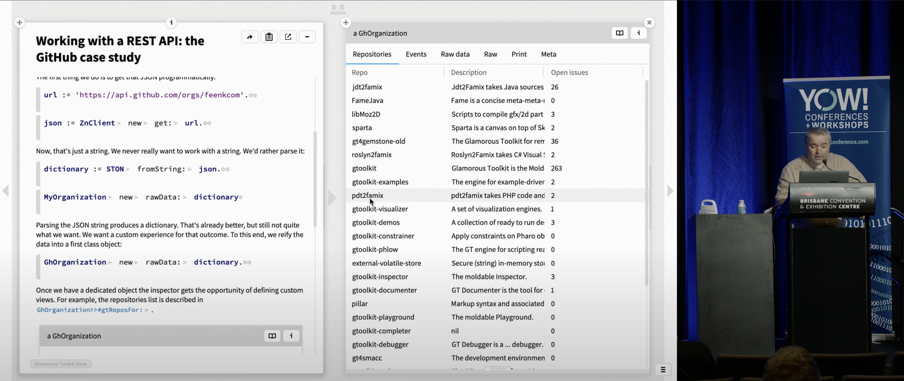Click the info icon in the embedded GhOrganization preview
The height and width of the screenshot is (381, 904).
(291, 336)
